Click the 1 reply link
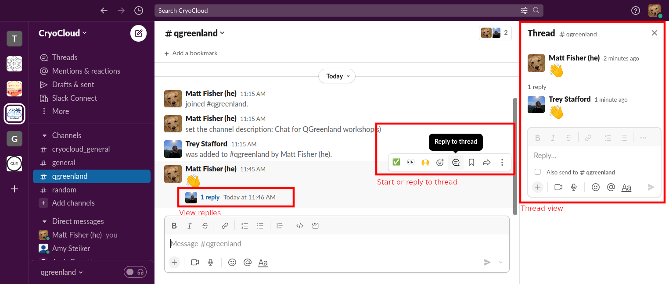This screenshot has width=669, height=284. [210, 197]
